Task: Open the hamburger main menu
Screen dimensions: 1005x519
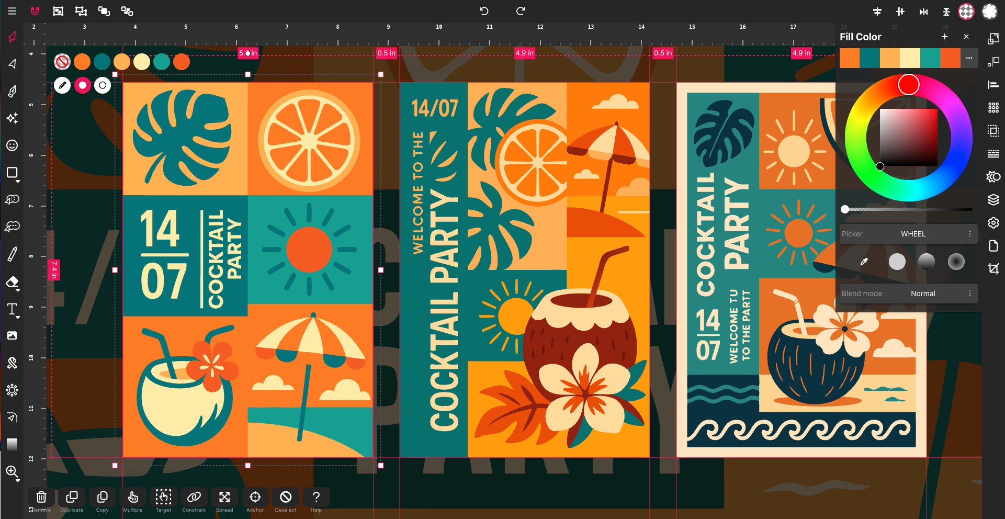Action: tap(12, 11)
